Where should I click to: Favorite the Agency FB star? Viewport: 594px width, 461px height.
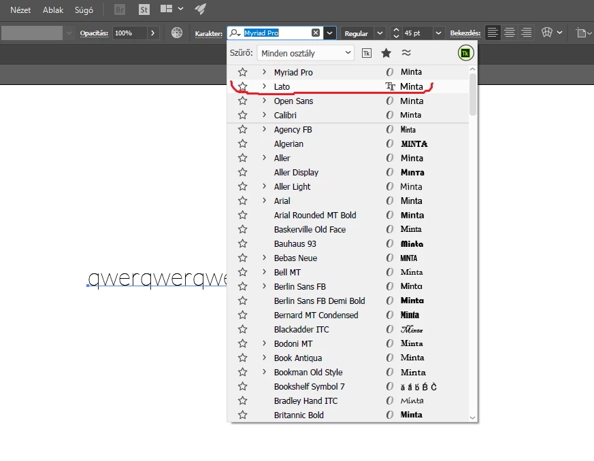[x=242, y=129]
